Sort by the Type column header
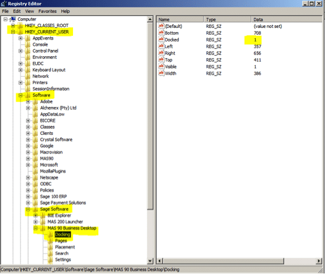The width and height of the screenshot is (325, 274). pos(227,19)
